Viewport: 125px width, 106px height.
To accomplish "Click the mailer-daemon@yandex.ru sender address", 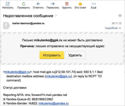I will [x=28, y=23].
